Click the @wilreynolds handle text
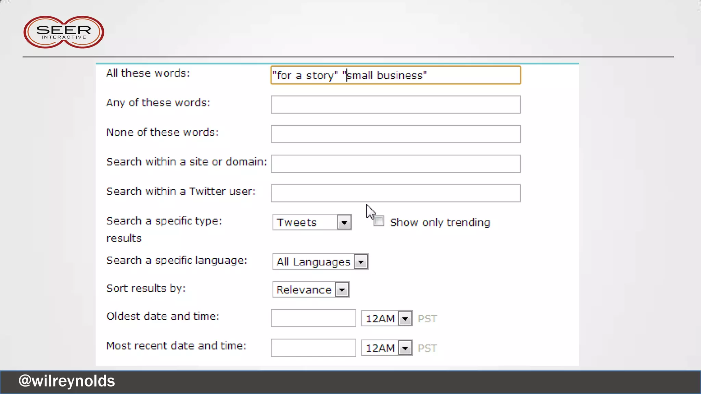The height and width of the screenshot is (394, 701). [67, 381]
